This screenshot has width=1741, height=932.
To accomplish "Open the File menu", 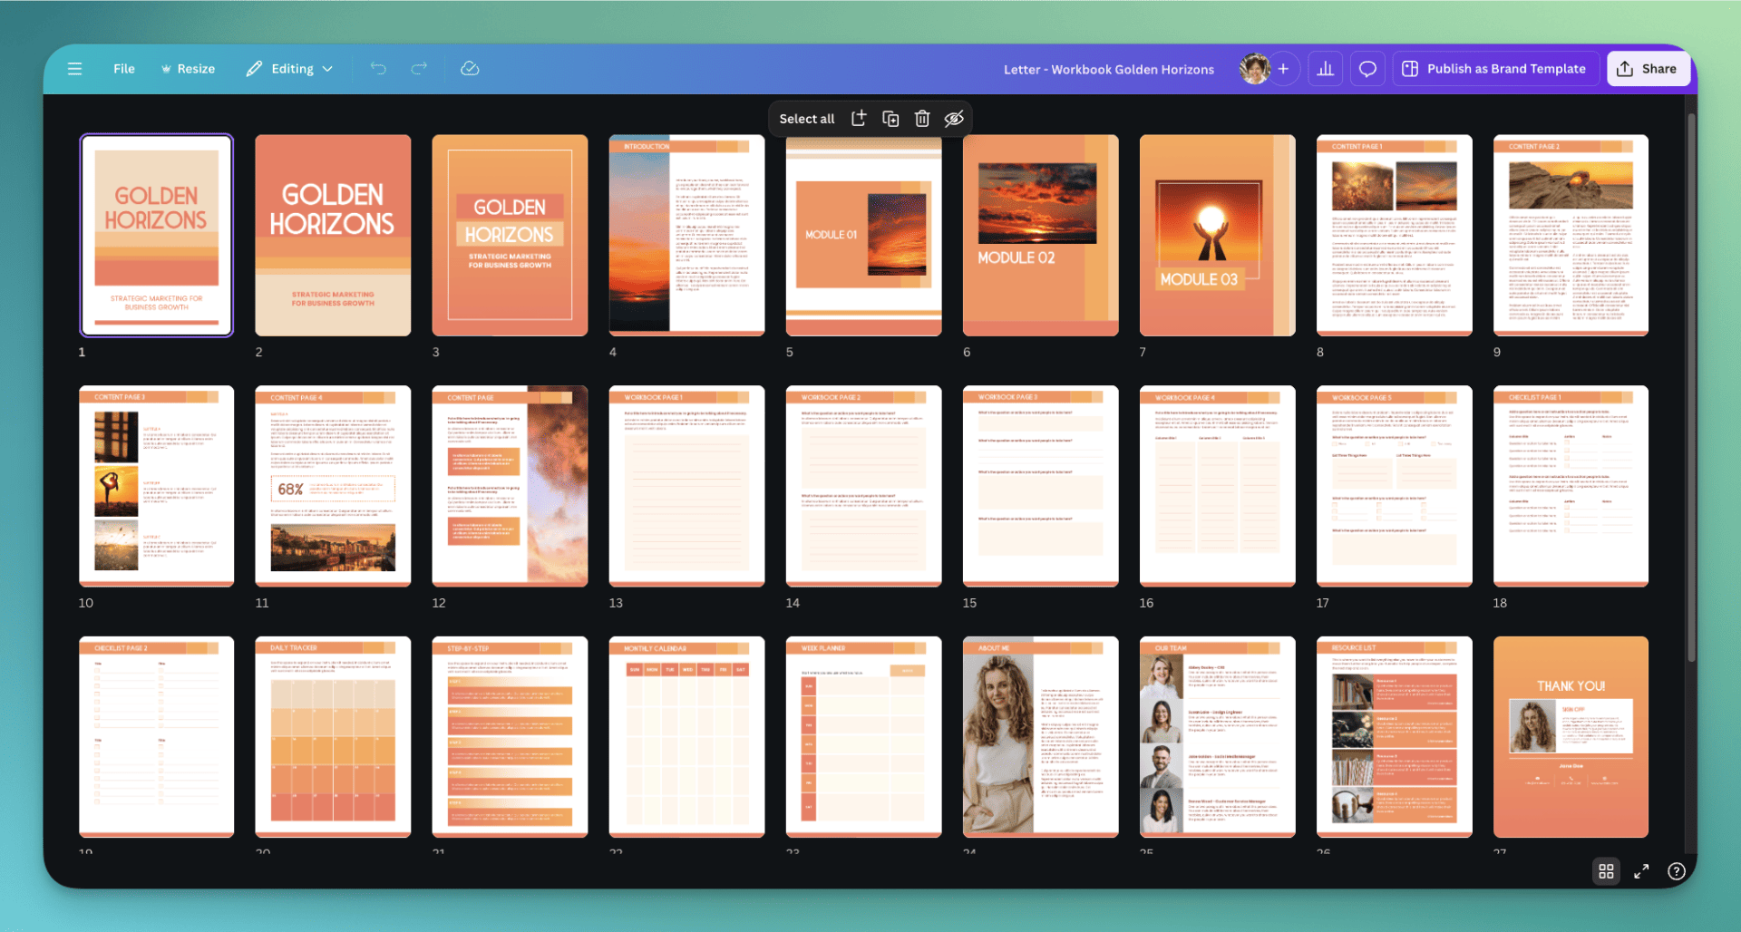I will (124, 69).
